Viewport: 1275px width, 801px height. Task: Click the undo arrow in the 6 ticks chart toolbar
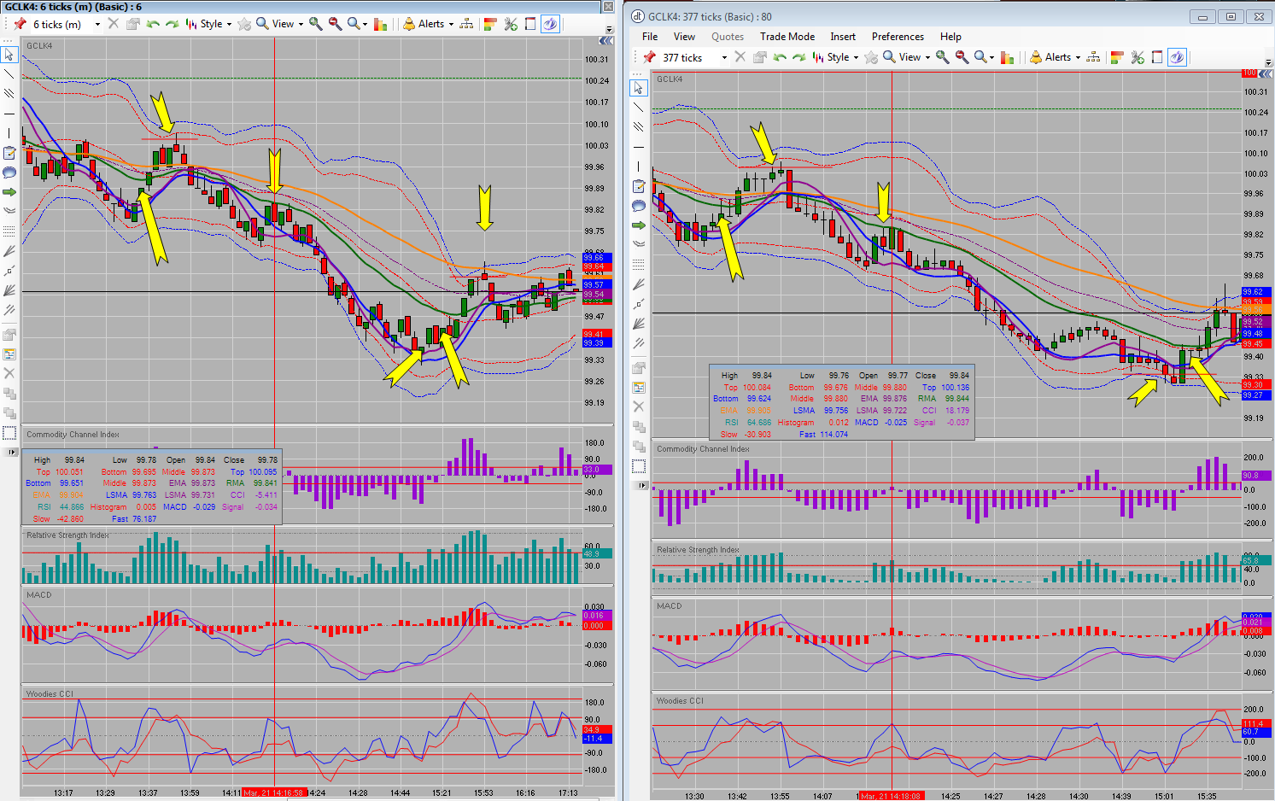tap(153, 24)
